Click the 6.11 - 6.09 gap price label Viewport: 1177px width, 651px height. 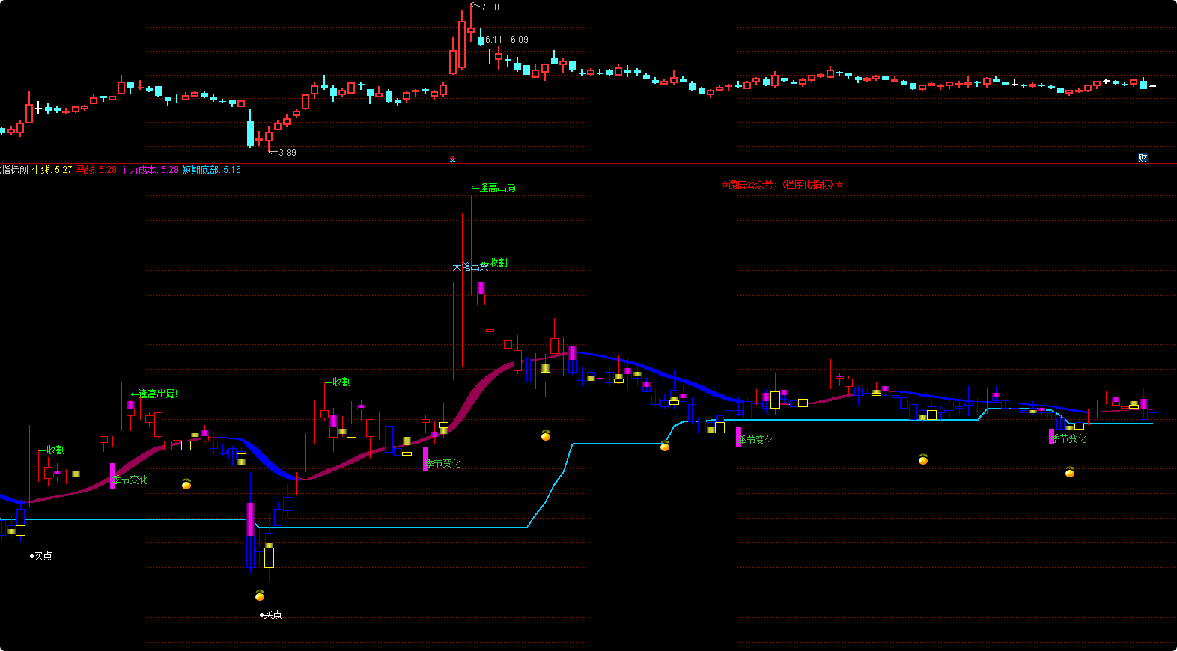click(x=507, y=40)
